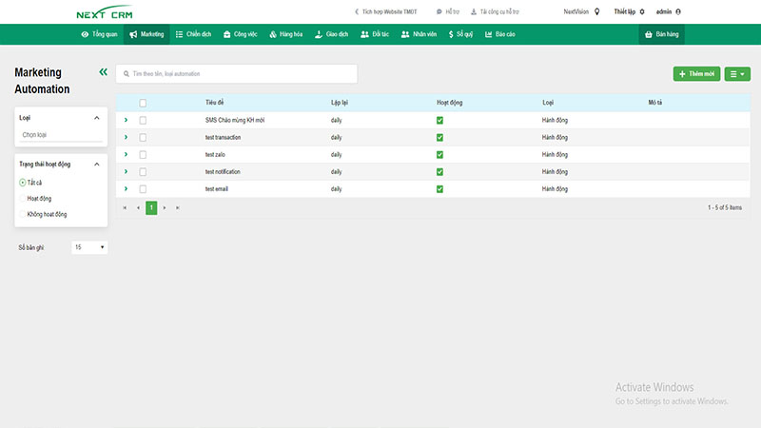Image resolution: width=761 pixels, height=428 pixels.
Task: Click the admin user account icon
Action: coord(678,11)
